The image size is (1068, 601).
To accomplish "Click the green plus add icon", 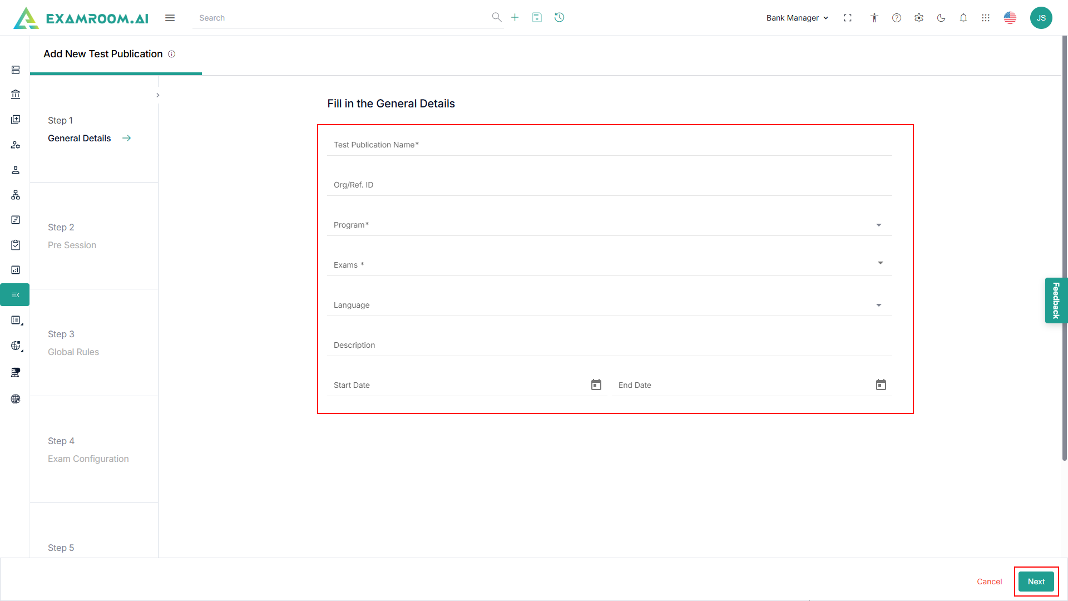I will pos(515,17).
